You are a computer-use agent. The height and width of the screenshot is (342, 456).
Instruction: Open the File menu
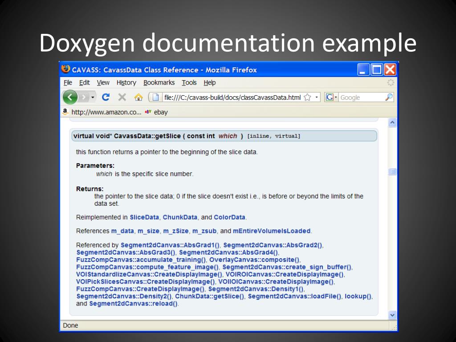(x=68, y=82)
